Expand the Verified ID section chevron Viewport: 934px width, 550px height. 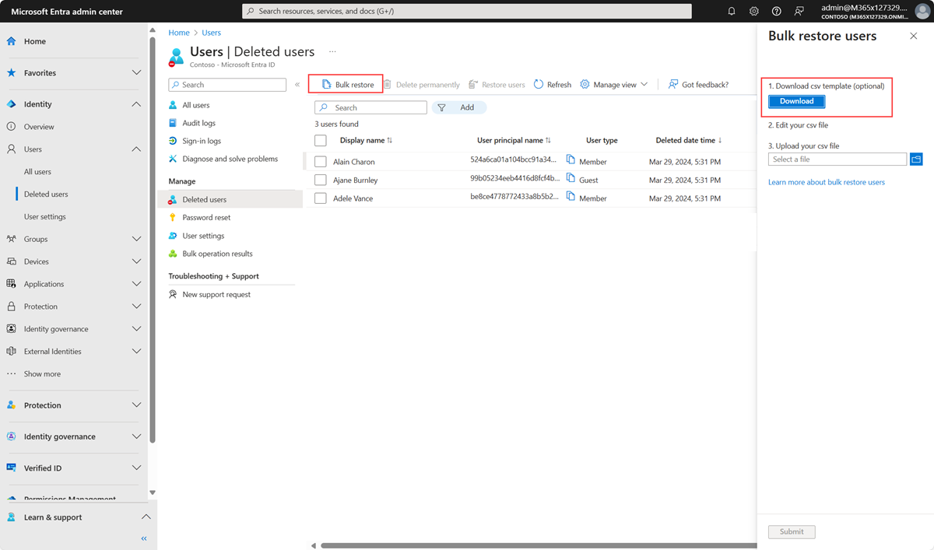[136, 468]
